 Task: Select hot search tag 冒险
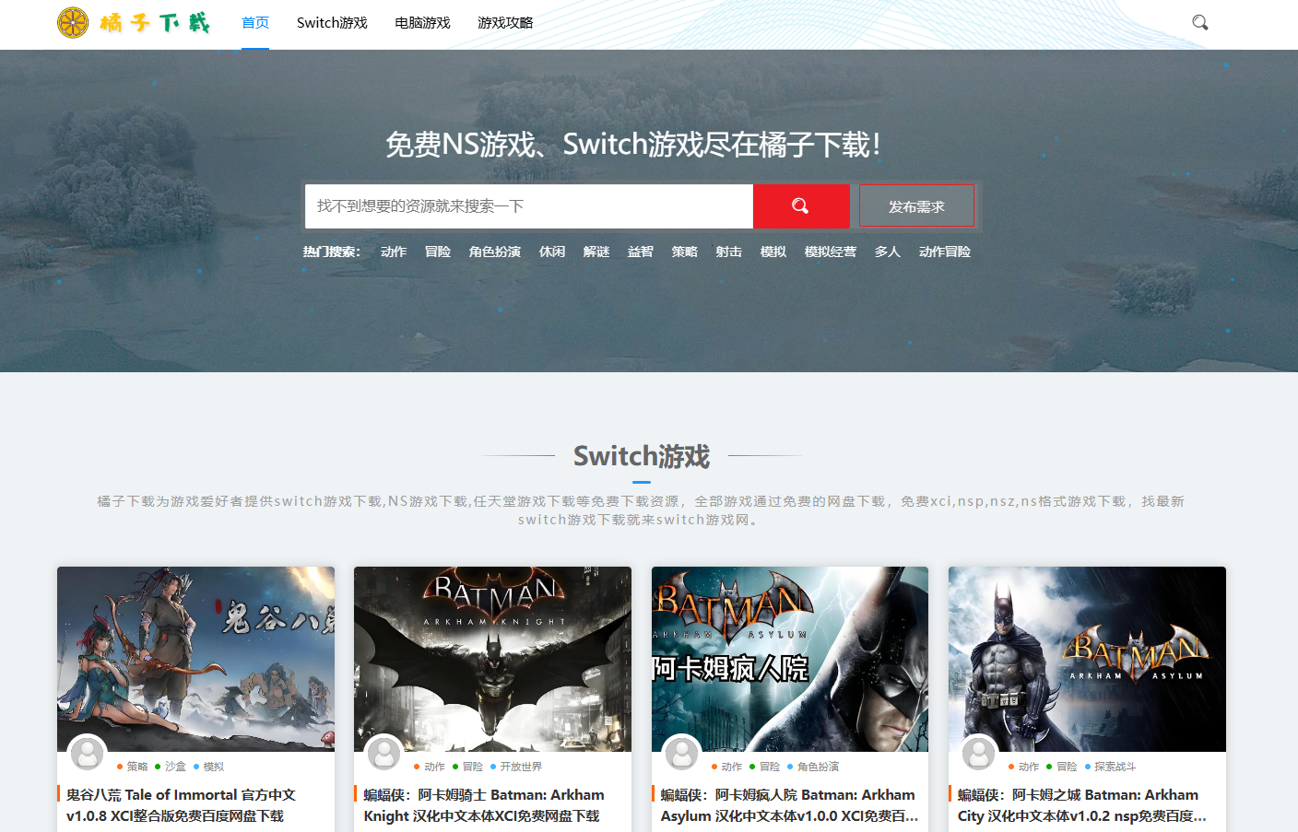[x=438, y=252]
